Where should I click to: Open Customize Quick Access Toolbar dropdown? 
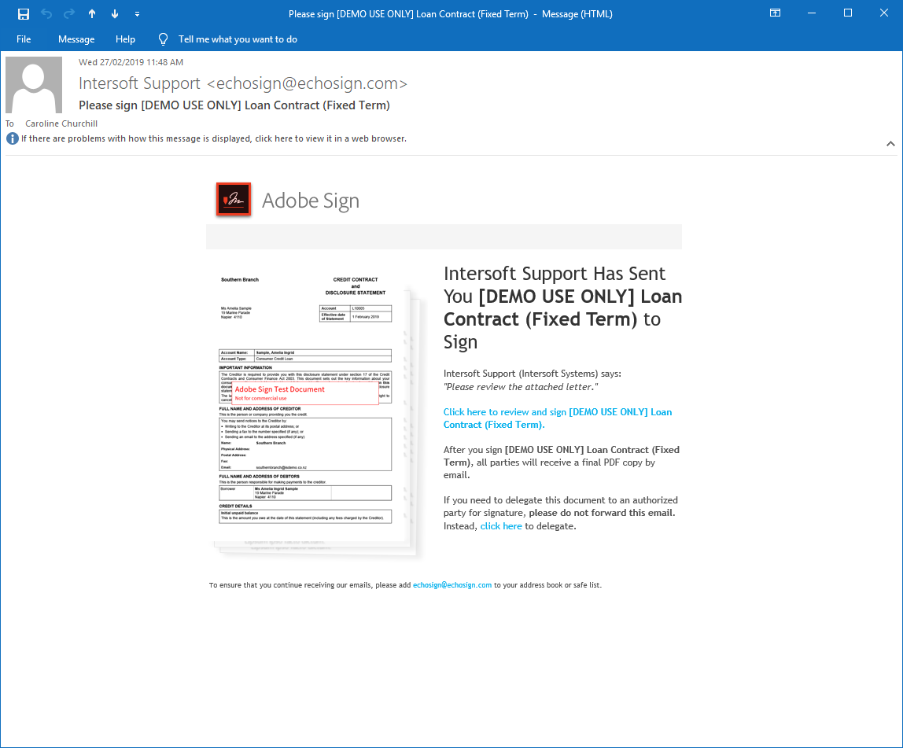pyautogui.click(x=137, y=14)
